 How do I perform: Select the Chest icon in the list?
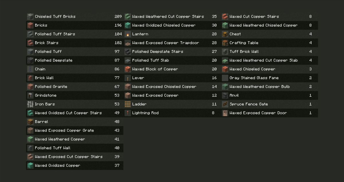[225, 34]
